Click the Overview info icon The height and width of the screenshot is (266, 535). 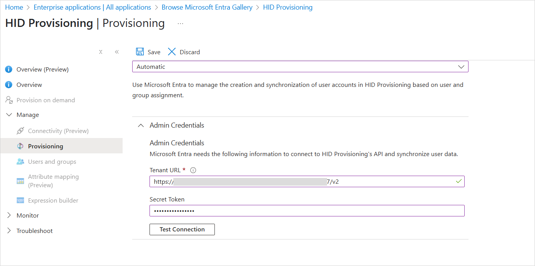[x=8, y=85]
